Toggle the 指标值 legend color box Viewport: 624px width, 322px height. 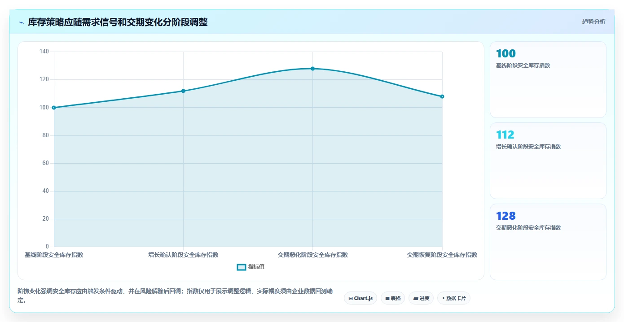pos(242,267)
